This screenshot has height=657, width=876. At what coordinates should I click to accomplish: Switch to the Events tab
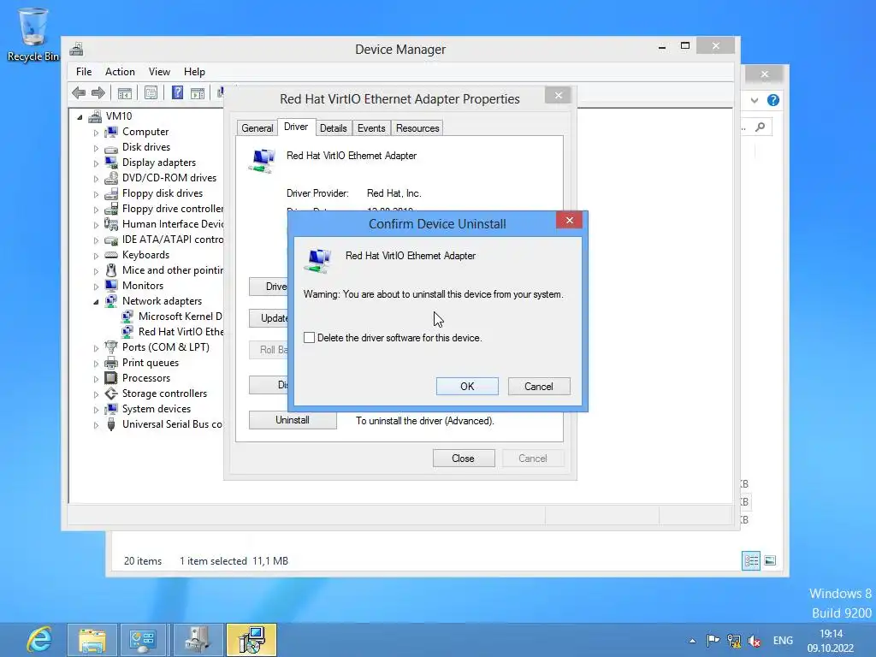click(371, 128)
